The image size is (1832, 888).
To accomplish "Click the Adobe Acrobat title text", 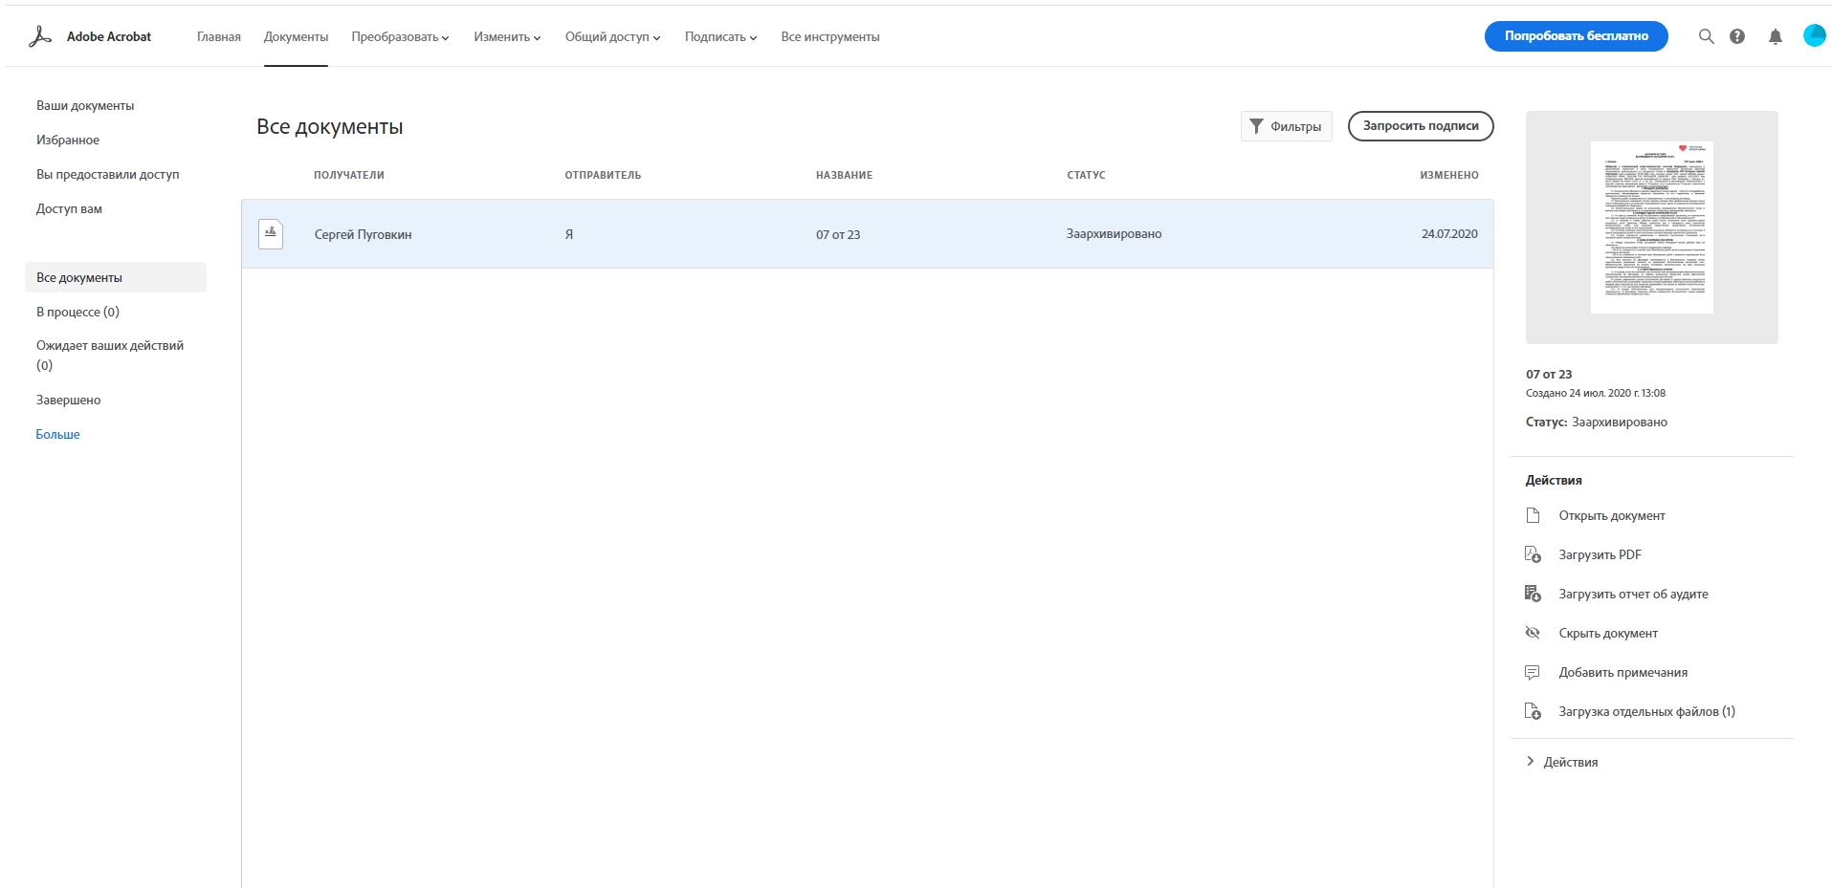I will [109, 36].
